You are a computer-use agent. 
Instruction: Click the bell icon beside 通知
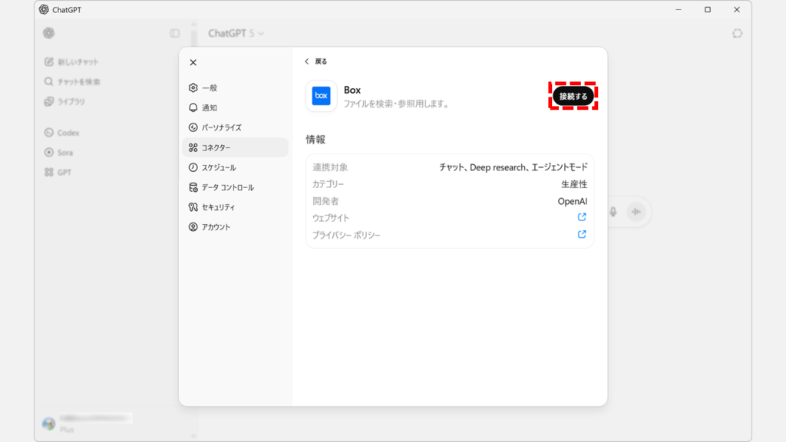[193, 107]
